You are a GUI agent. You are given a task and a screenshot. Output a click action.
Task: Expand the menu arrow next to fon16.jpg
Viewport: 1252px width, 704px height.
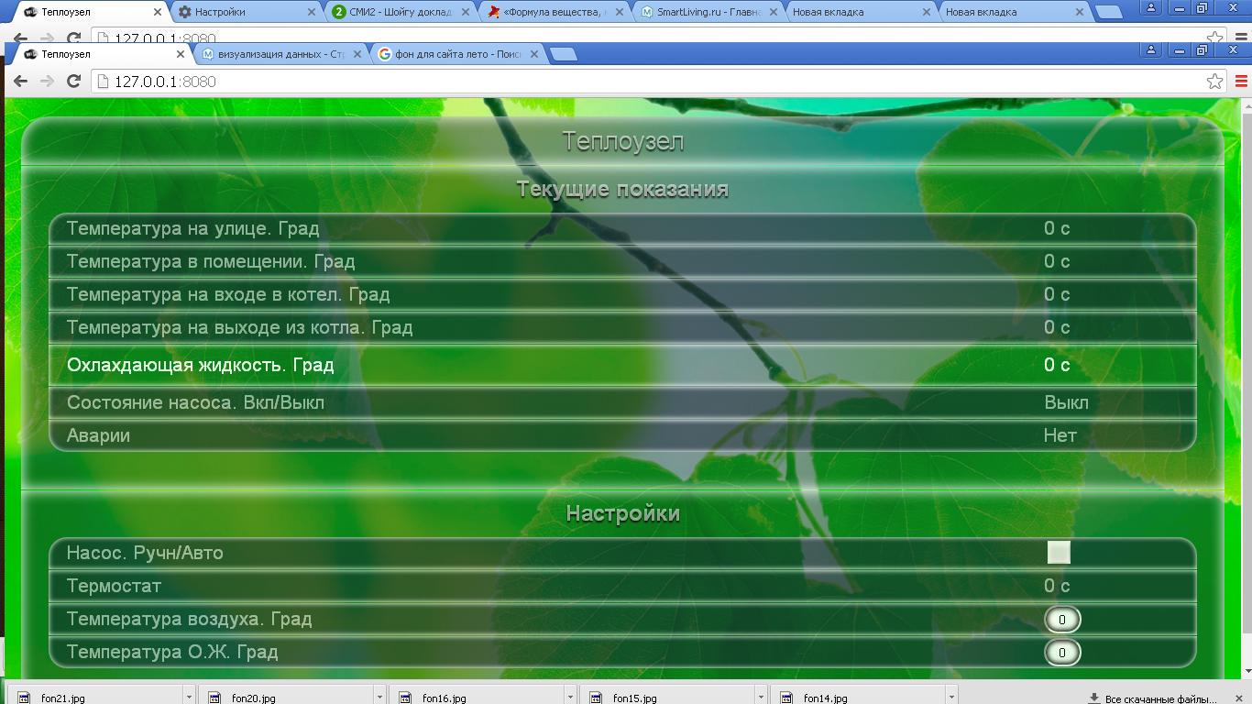point(570,698)
